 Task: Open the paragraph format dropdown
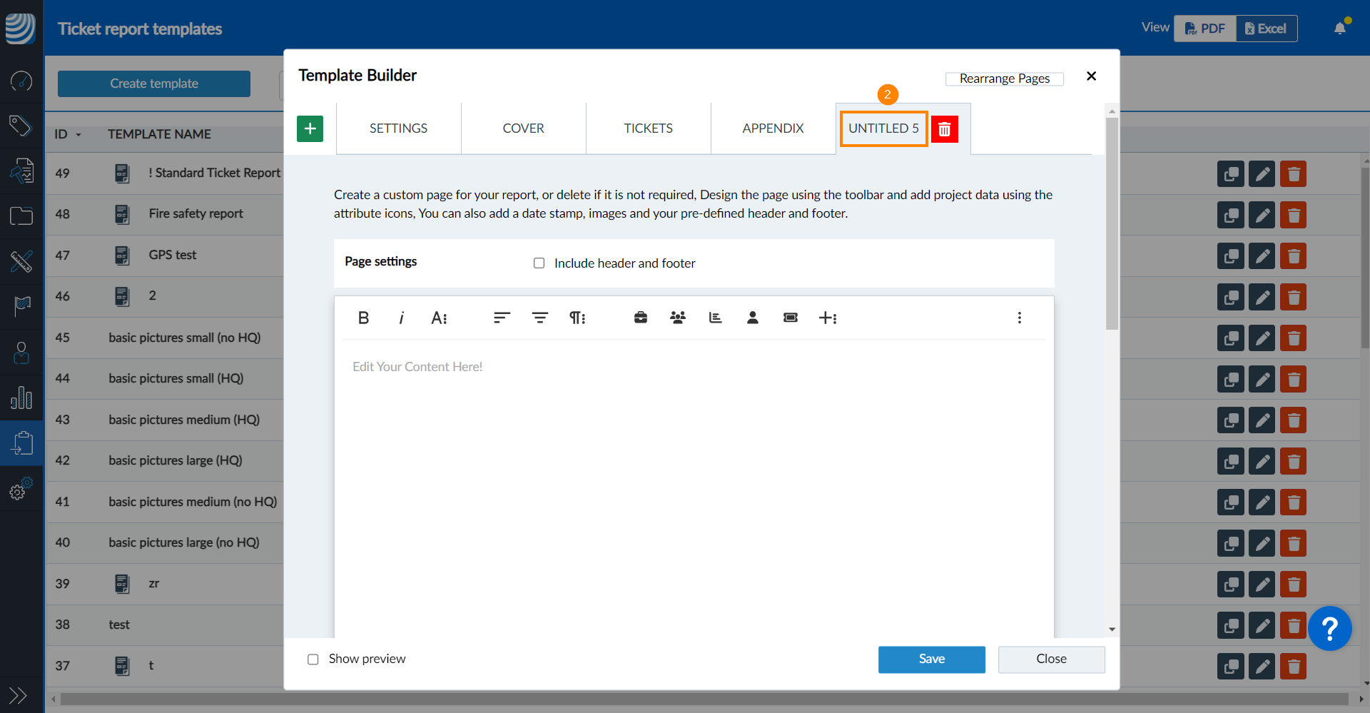[577, 318]
